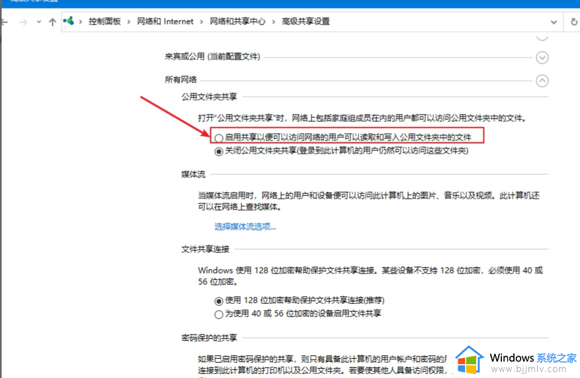Expand chevron after 网络和共享中心 breadcrumb
580x378 pixels.
[274, 22]
